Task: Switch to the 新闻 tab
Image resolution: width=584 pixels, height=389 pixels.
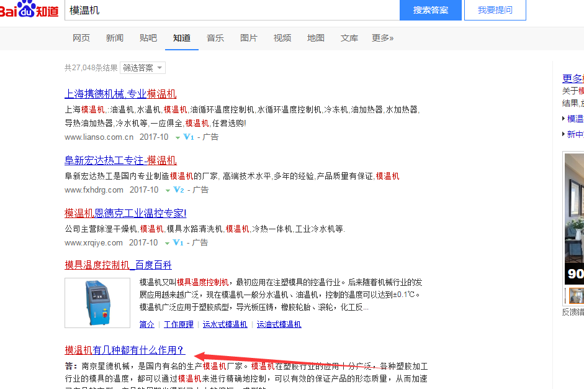Action: pyautogui.click(x=115, y=38)
